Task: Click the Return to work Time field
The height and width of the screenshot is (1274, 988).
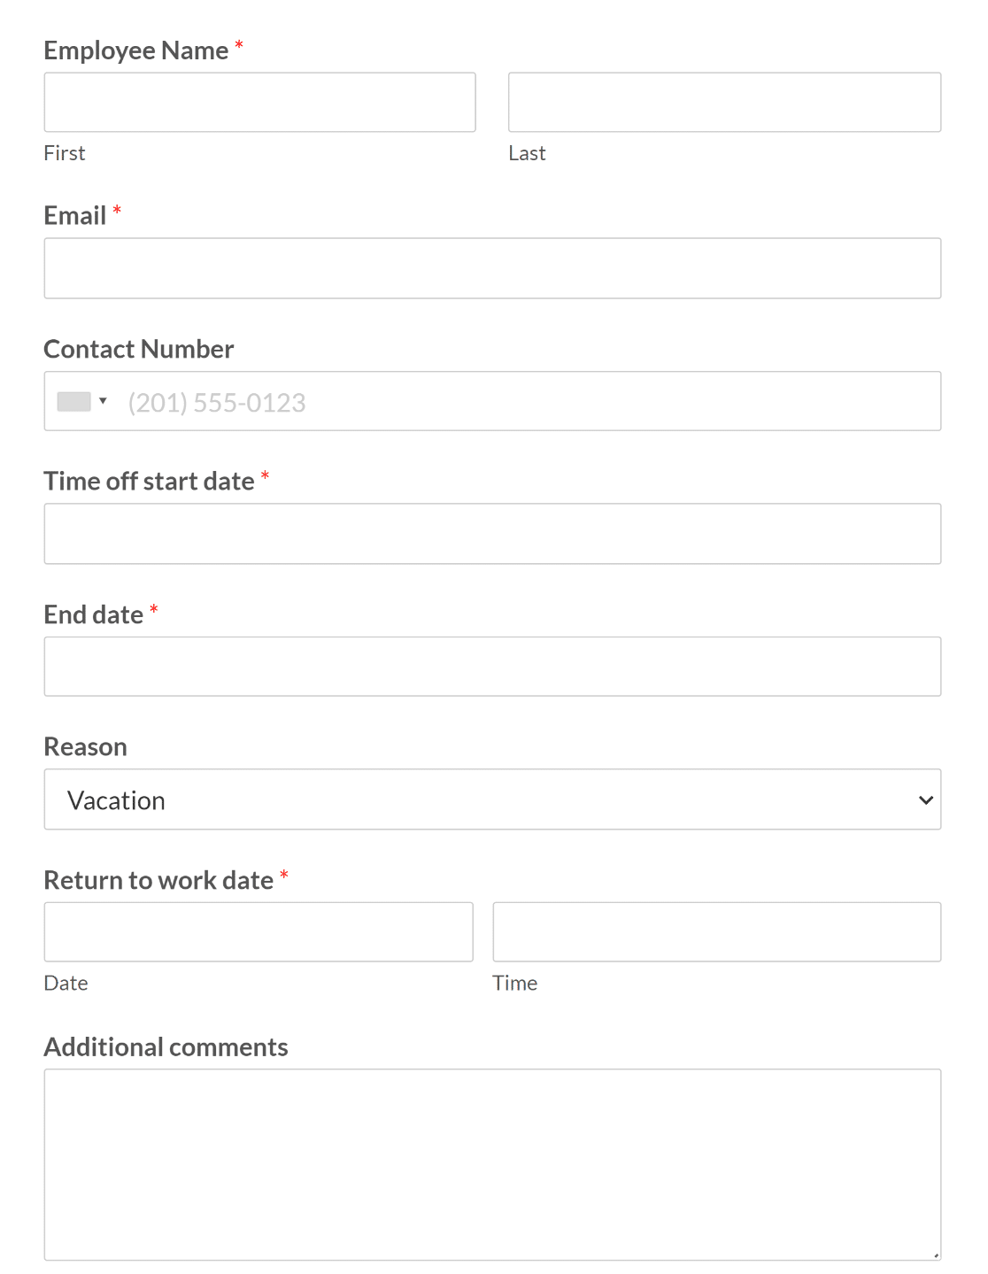Action: (716, 931)
